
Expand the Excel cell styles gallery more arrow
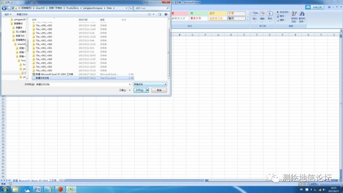click(x=248, y=20)
